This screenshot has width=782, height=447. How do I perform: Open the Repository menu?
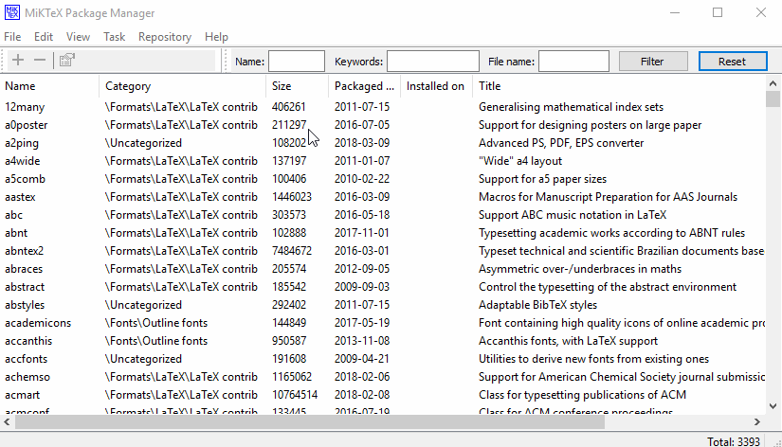click(165, 37)
